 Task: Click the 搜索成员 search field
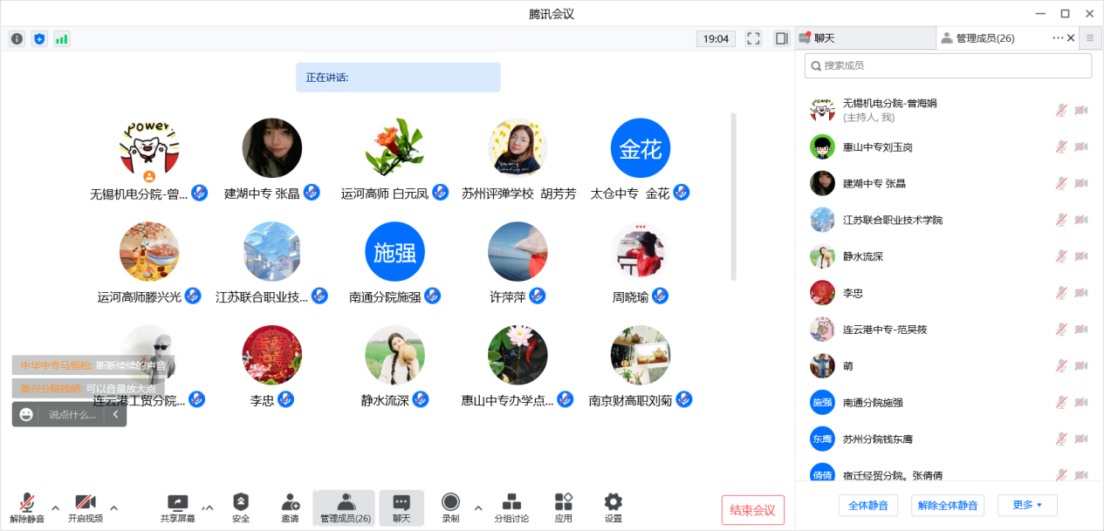point(948,65)
